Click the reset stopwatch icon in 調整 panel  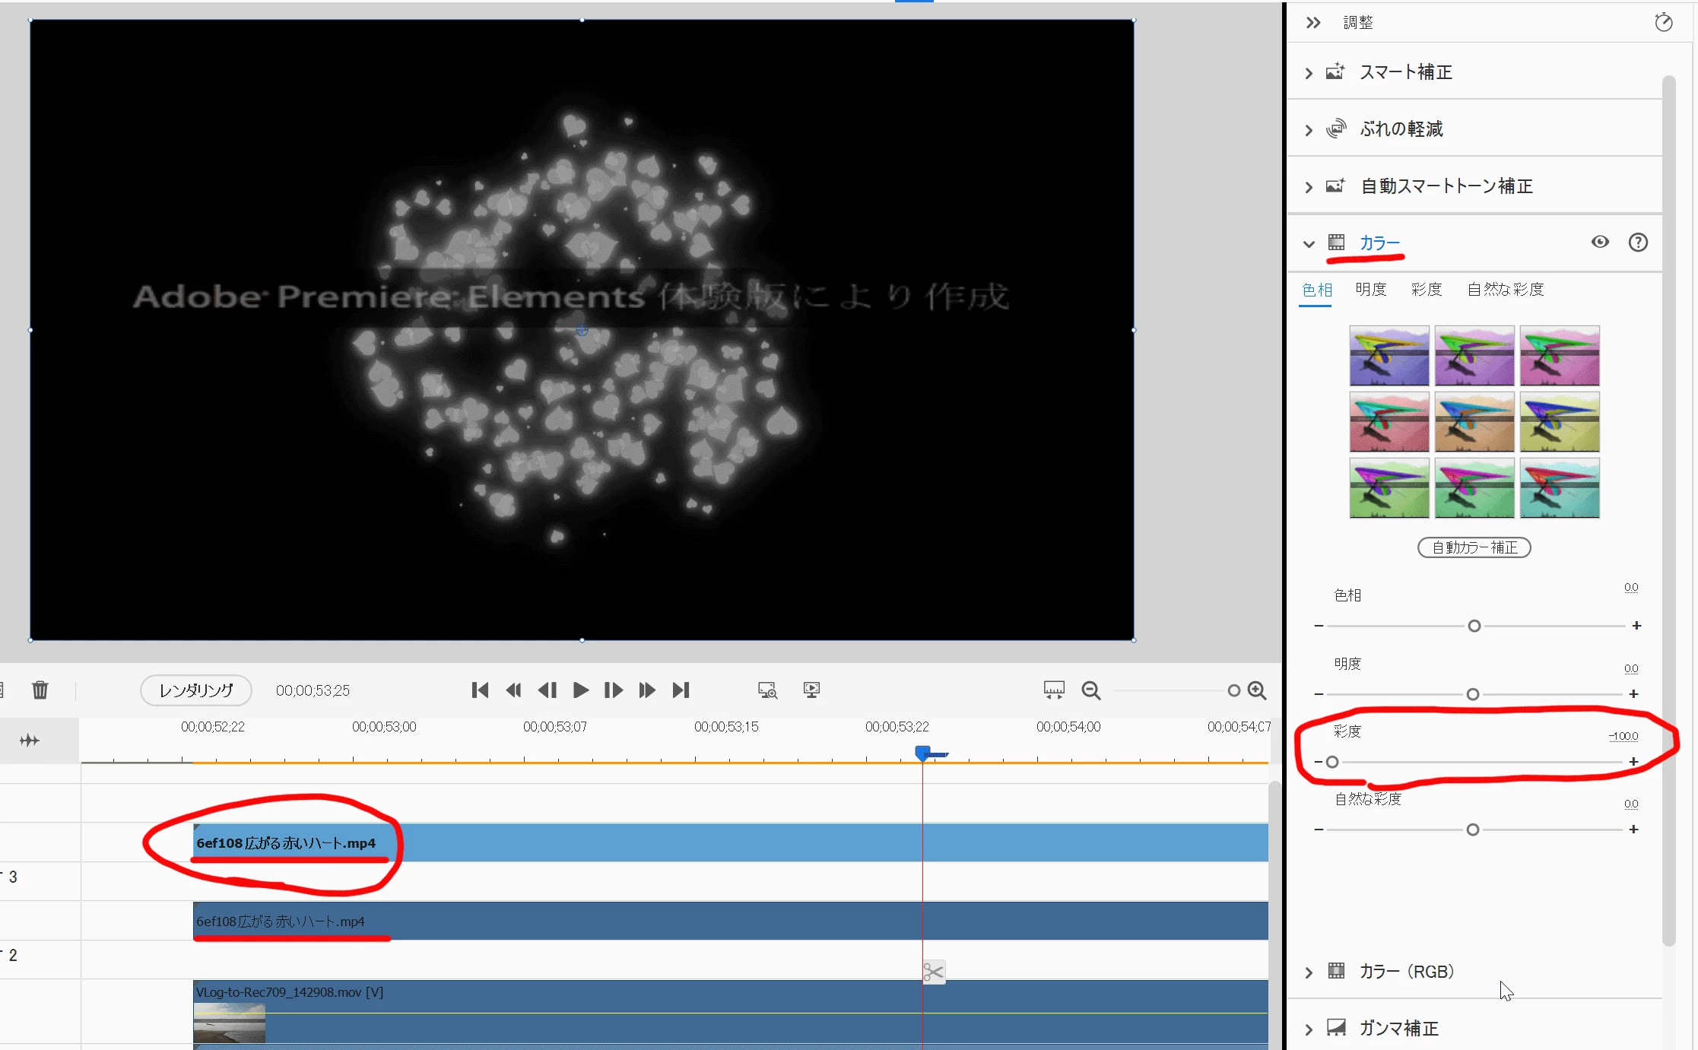pyautogui.click(x=1663, y=22)
